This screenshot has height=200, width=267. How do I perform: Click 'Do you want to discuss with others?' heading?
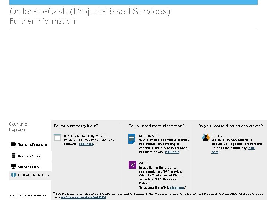(x=230, y=126)
